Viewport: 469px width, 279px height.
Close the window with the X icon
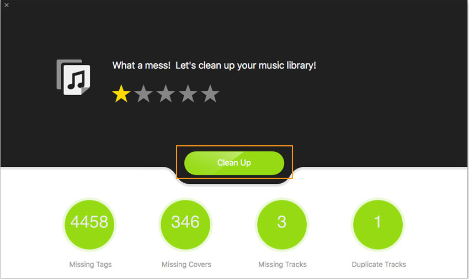pos(7,5)
